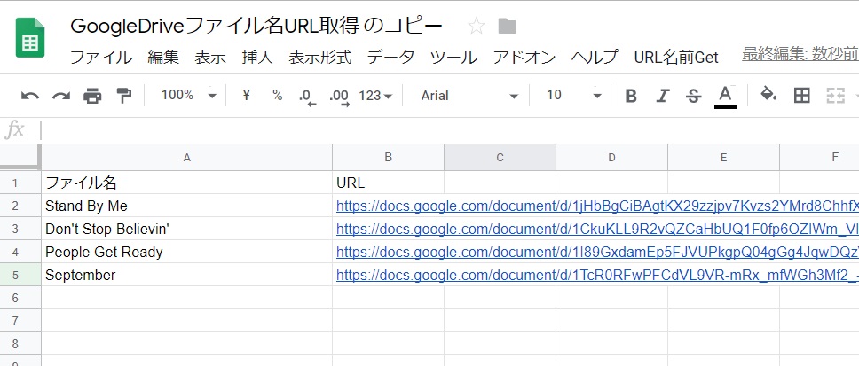Open the 表示形式 menu
Screen dimensions: 859x366
[x=320, y=57]
